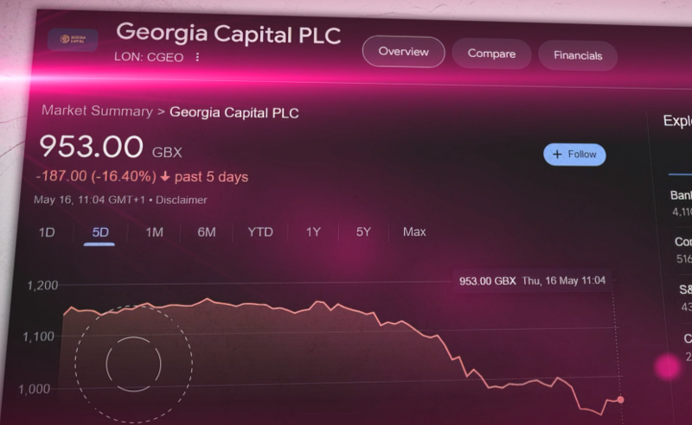
Task: Select the 5Y chart range
Action: [363, 232]
